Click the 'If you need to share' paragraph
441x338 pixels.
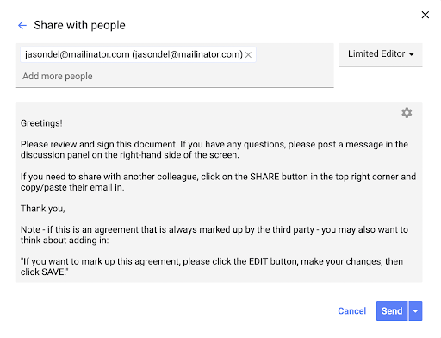click(218, 182)
